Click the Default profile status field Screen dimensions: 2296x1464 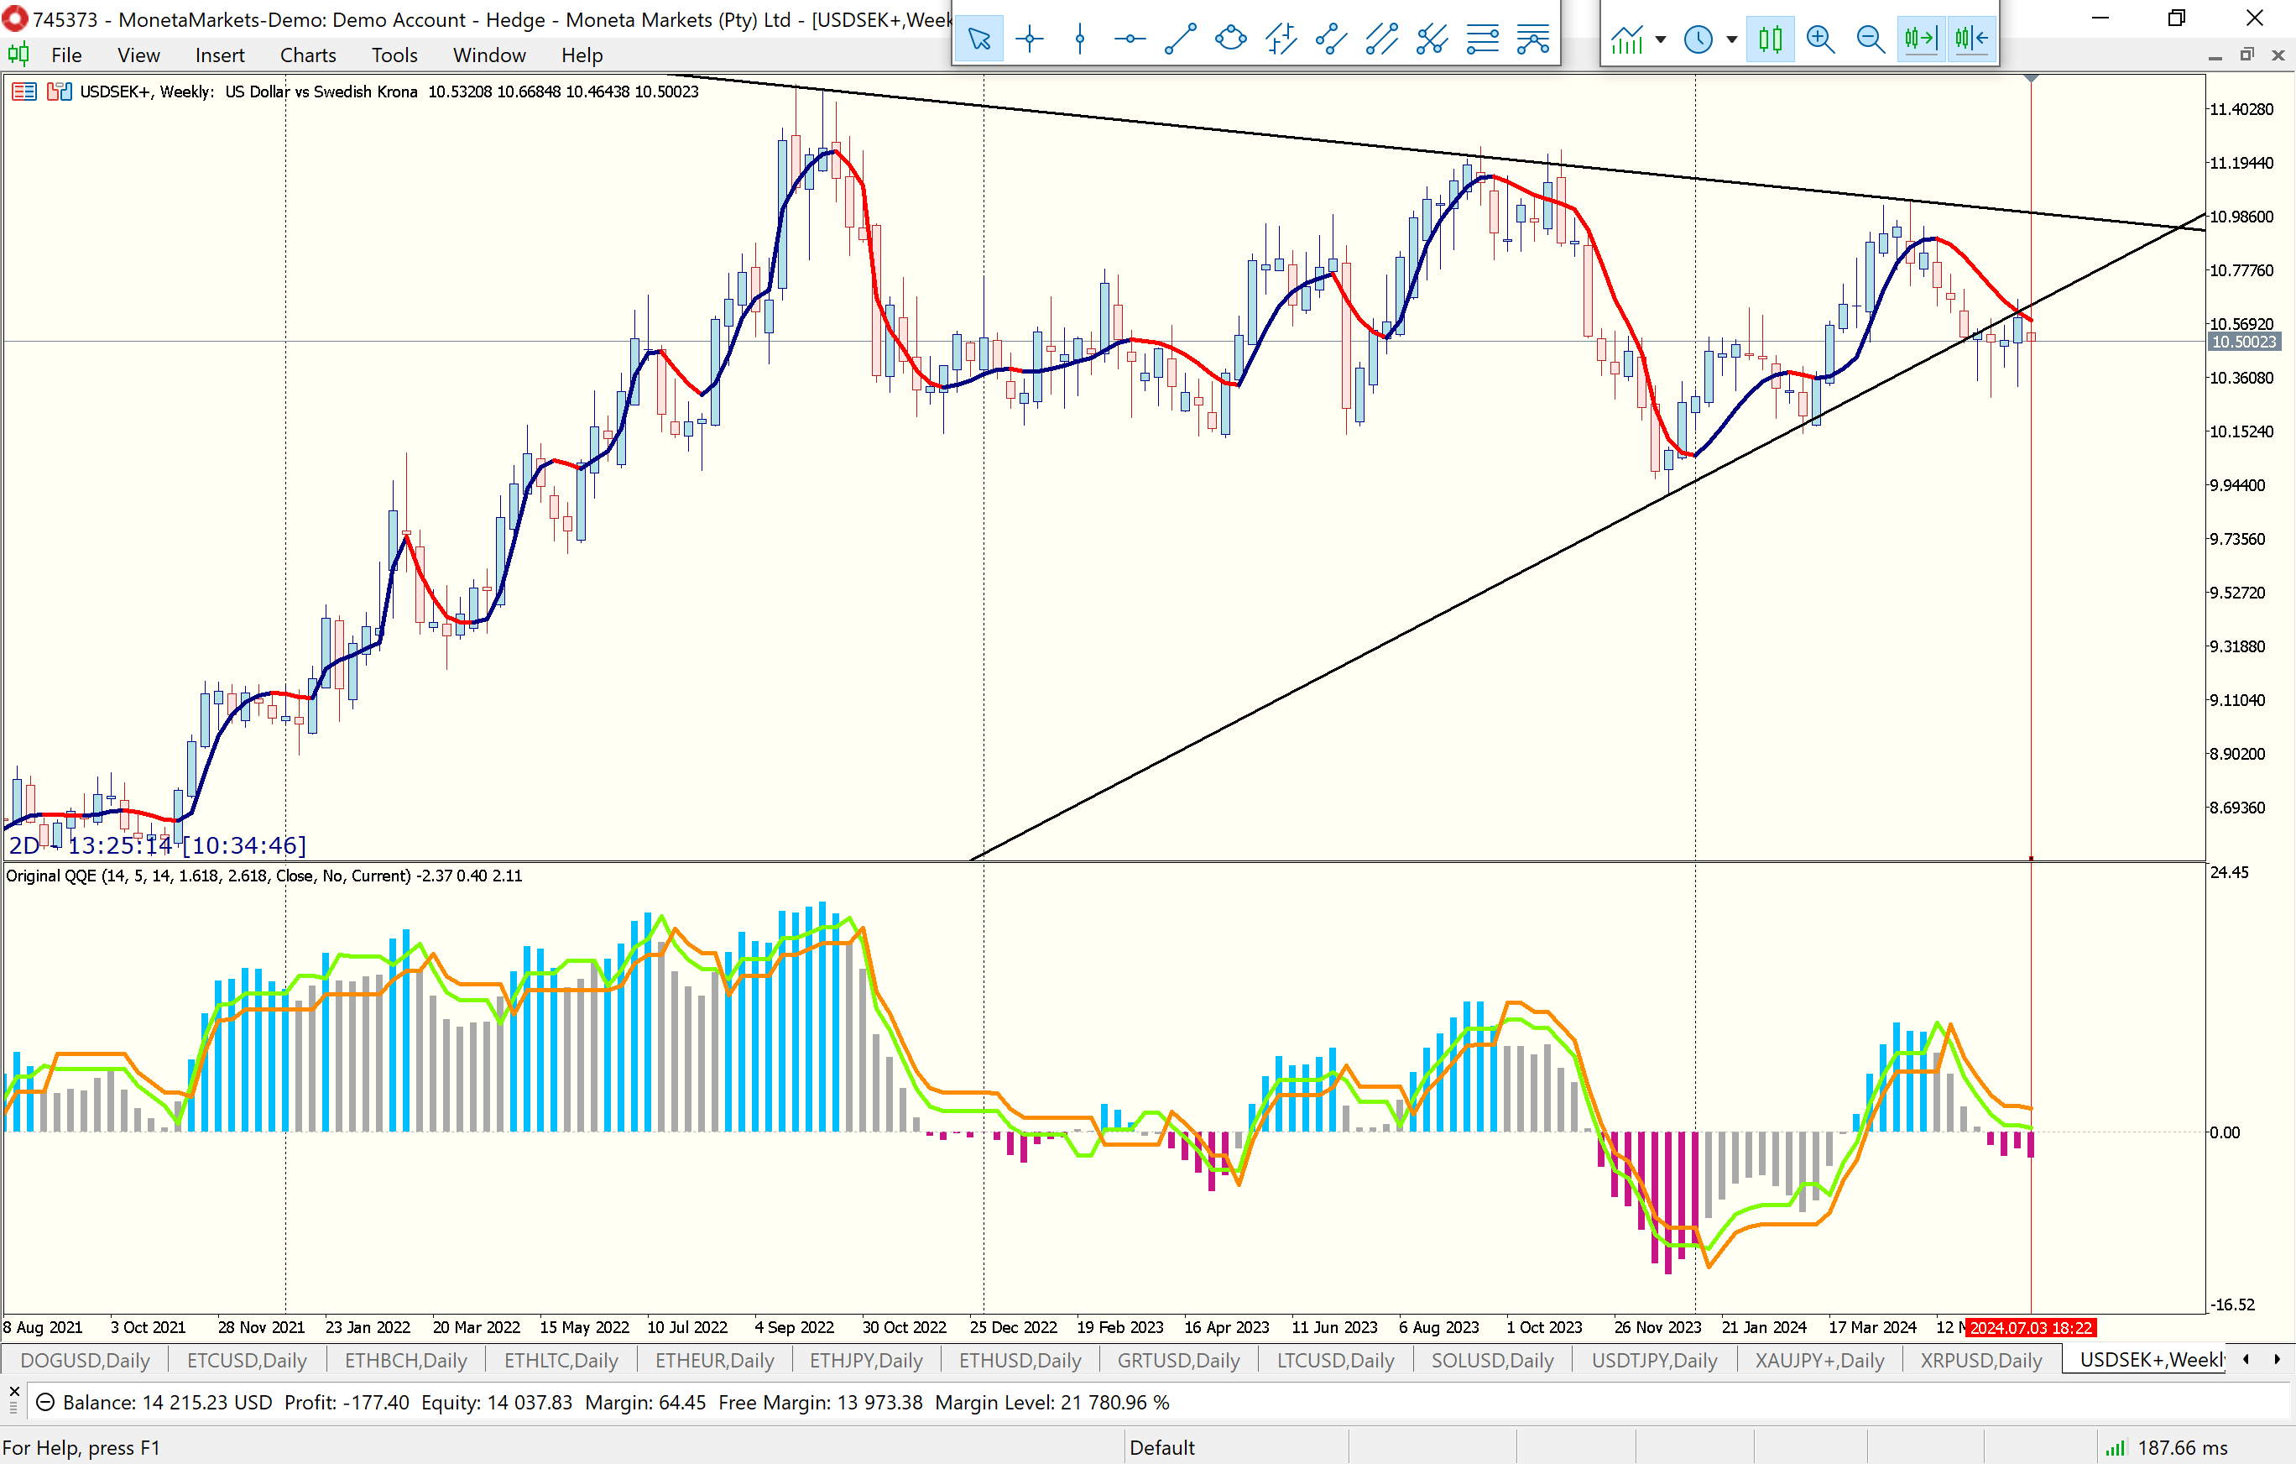[1161, 1447]
